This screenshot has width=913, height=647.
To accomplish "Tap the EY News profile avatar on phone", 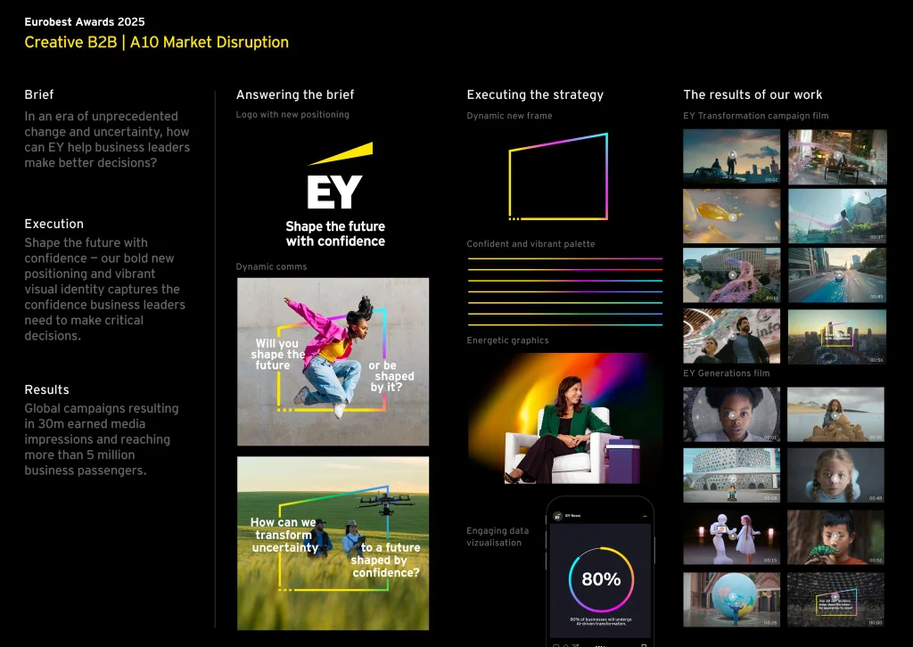I will 557,516.
